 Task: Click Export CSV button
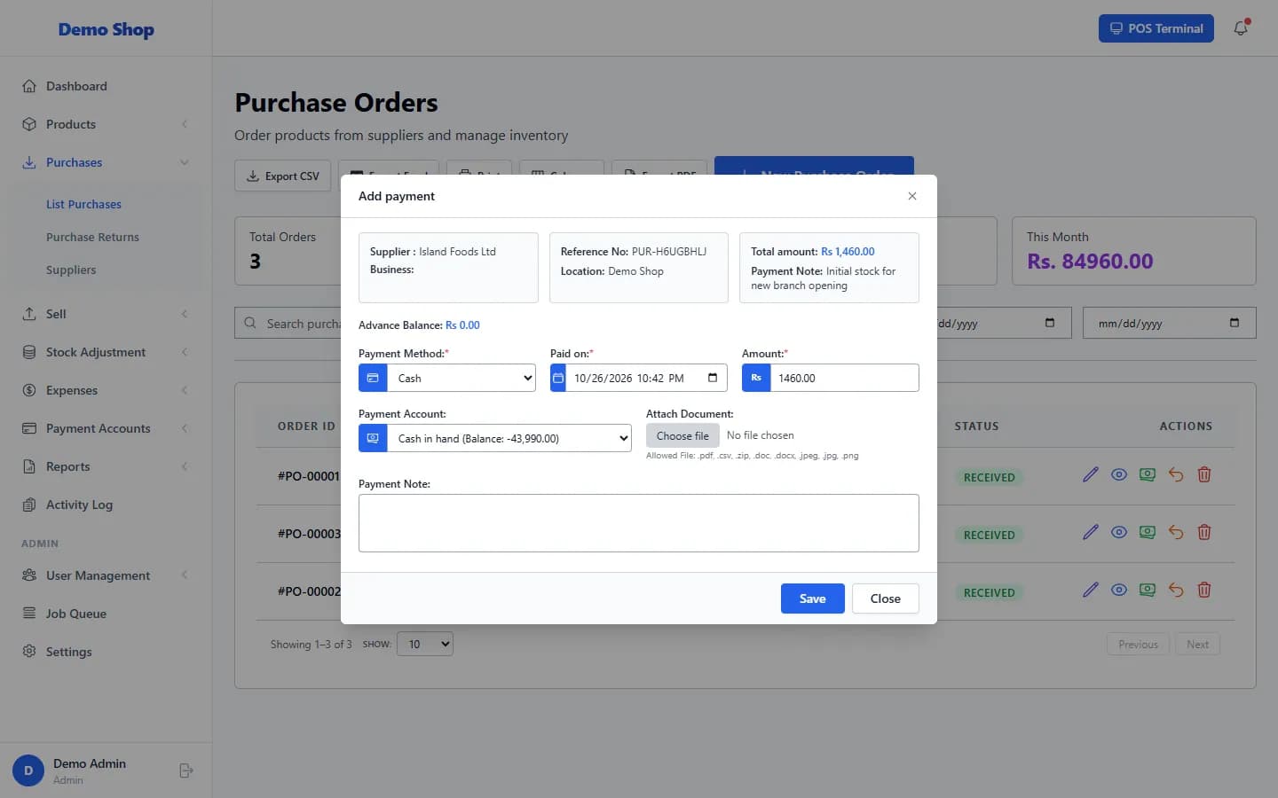pyautogui.click(x=283, y=176)
